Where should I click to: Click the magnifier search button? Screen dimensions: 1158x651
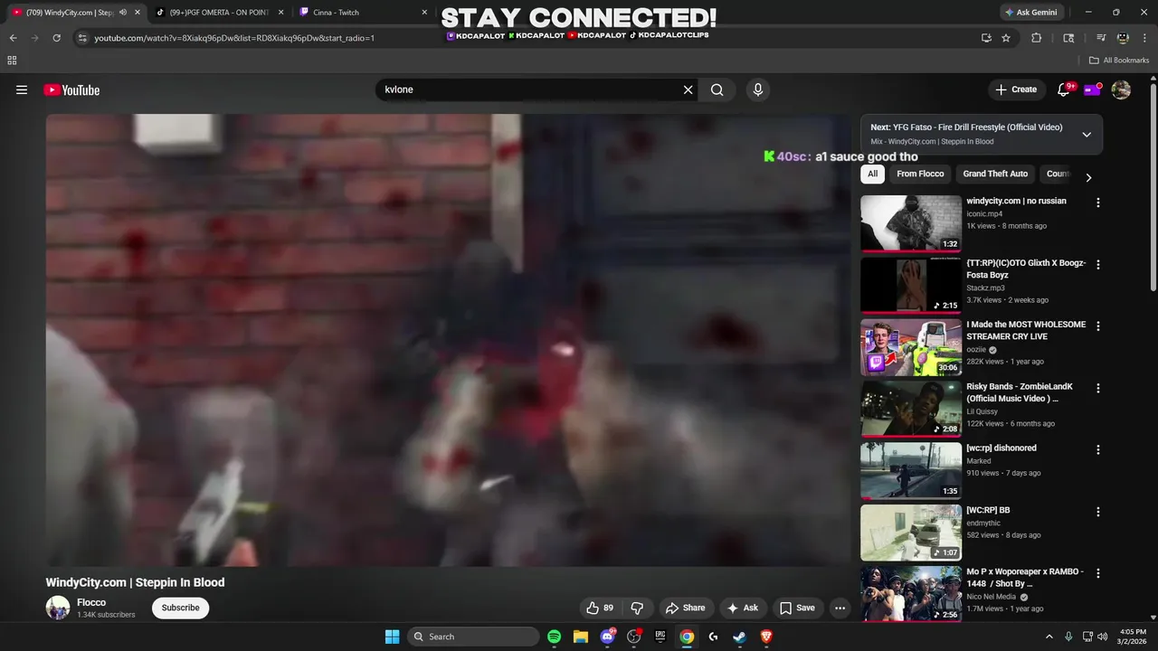coord(717,90)
